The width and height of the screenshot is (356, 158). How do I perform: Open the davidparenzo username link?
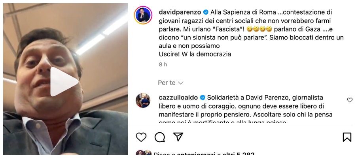180,12
